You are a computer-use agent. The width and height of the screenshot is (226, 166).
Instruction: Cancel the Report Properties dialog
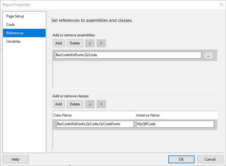pyautogui.click(x=210, y=159)
